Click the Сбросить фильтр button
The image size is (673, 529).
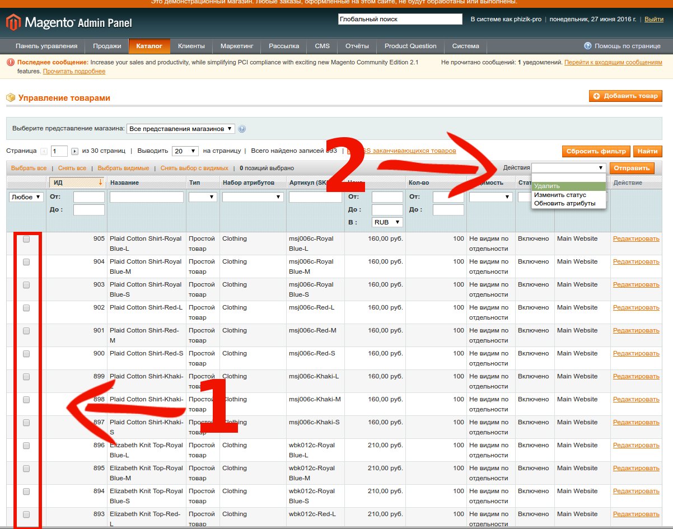point(596,151)
